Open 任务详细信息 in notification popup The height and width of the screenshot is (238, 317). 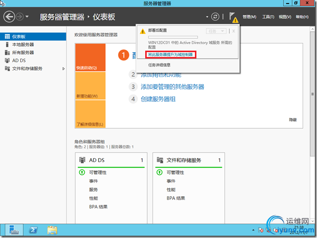pyautogui.click(x=159, y=65)
